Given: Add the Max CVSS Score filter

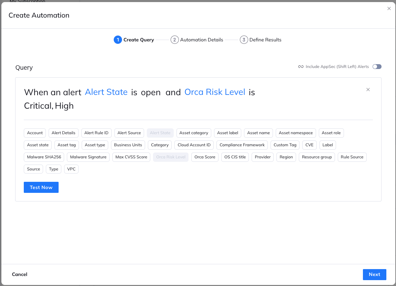Looking at the screenshot, I should [x=131, y=157].
